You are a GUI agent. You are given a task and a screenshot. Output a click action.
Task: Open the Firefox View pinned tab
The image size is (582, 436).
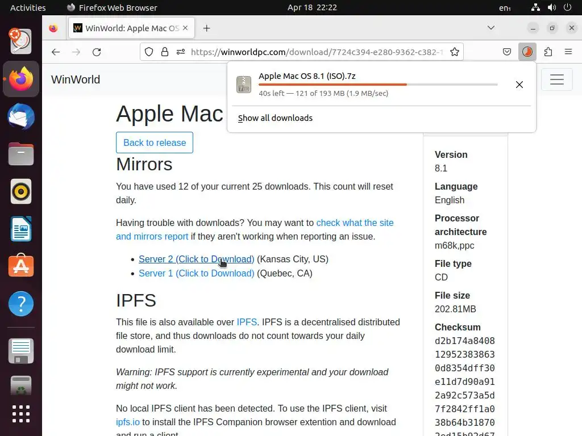pyautogui.click(x=53, y=28)
